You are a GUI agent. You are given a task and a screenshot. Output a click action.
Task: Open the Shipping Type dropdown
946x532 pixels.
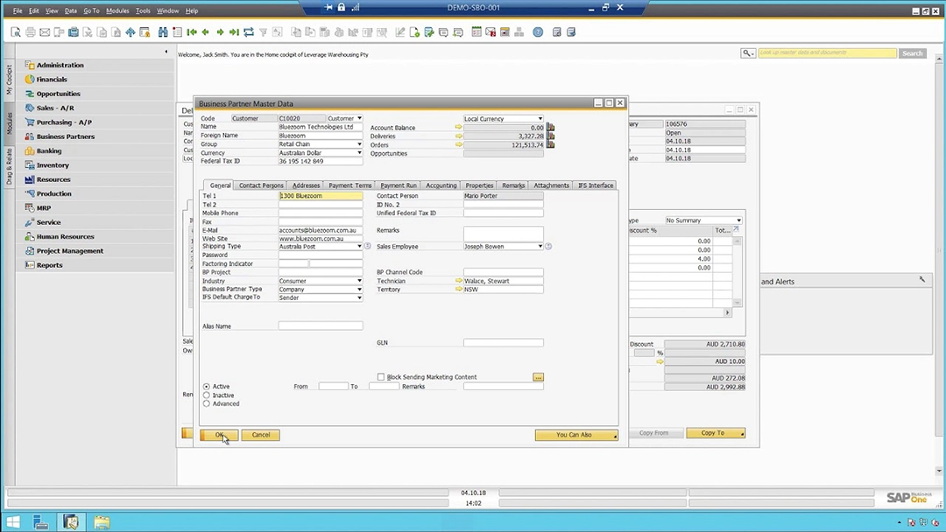pos(358,246)
